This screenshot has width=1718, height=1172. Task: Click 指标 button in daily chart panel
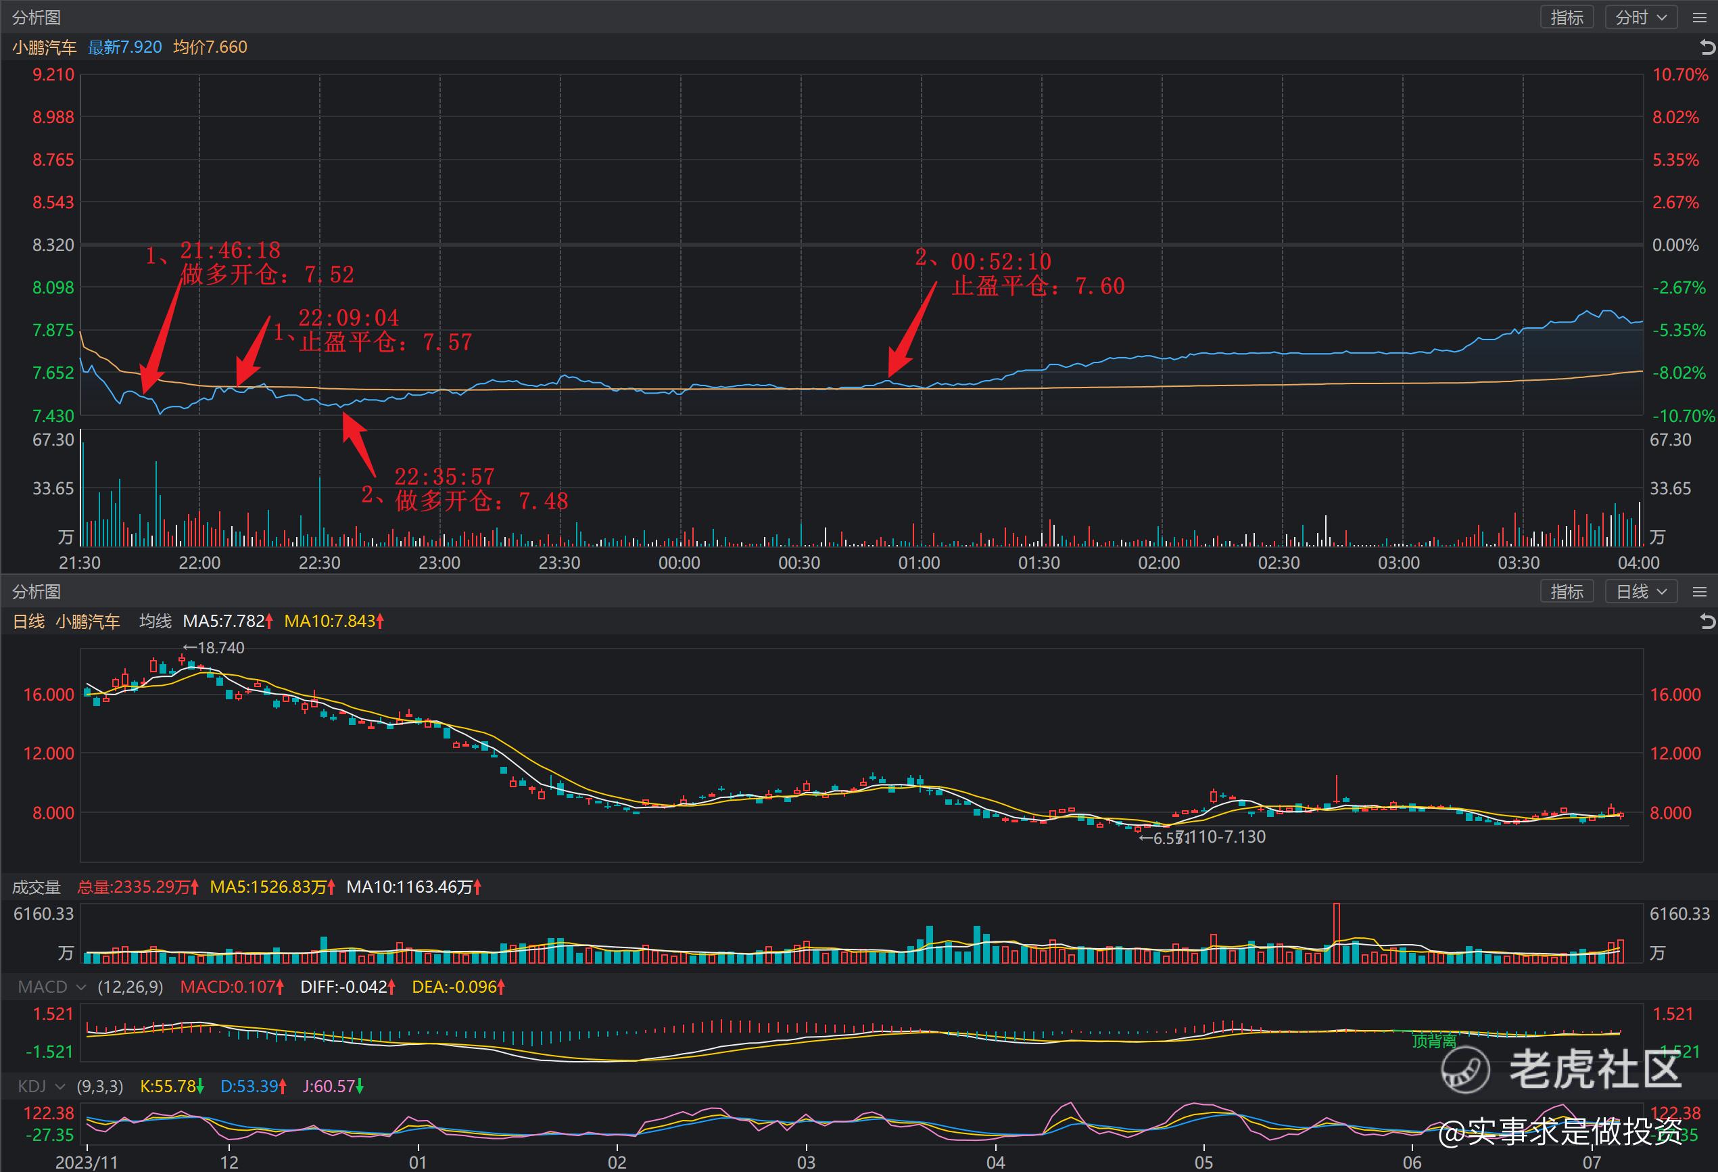[x=1567, y=592]
